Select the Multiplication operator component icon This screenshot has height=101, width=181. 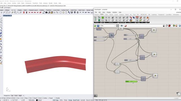(x=109, y=18)
